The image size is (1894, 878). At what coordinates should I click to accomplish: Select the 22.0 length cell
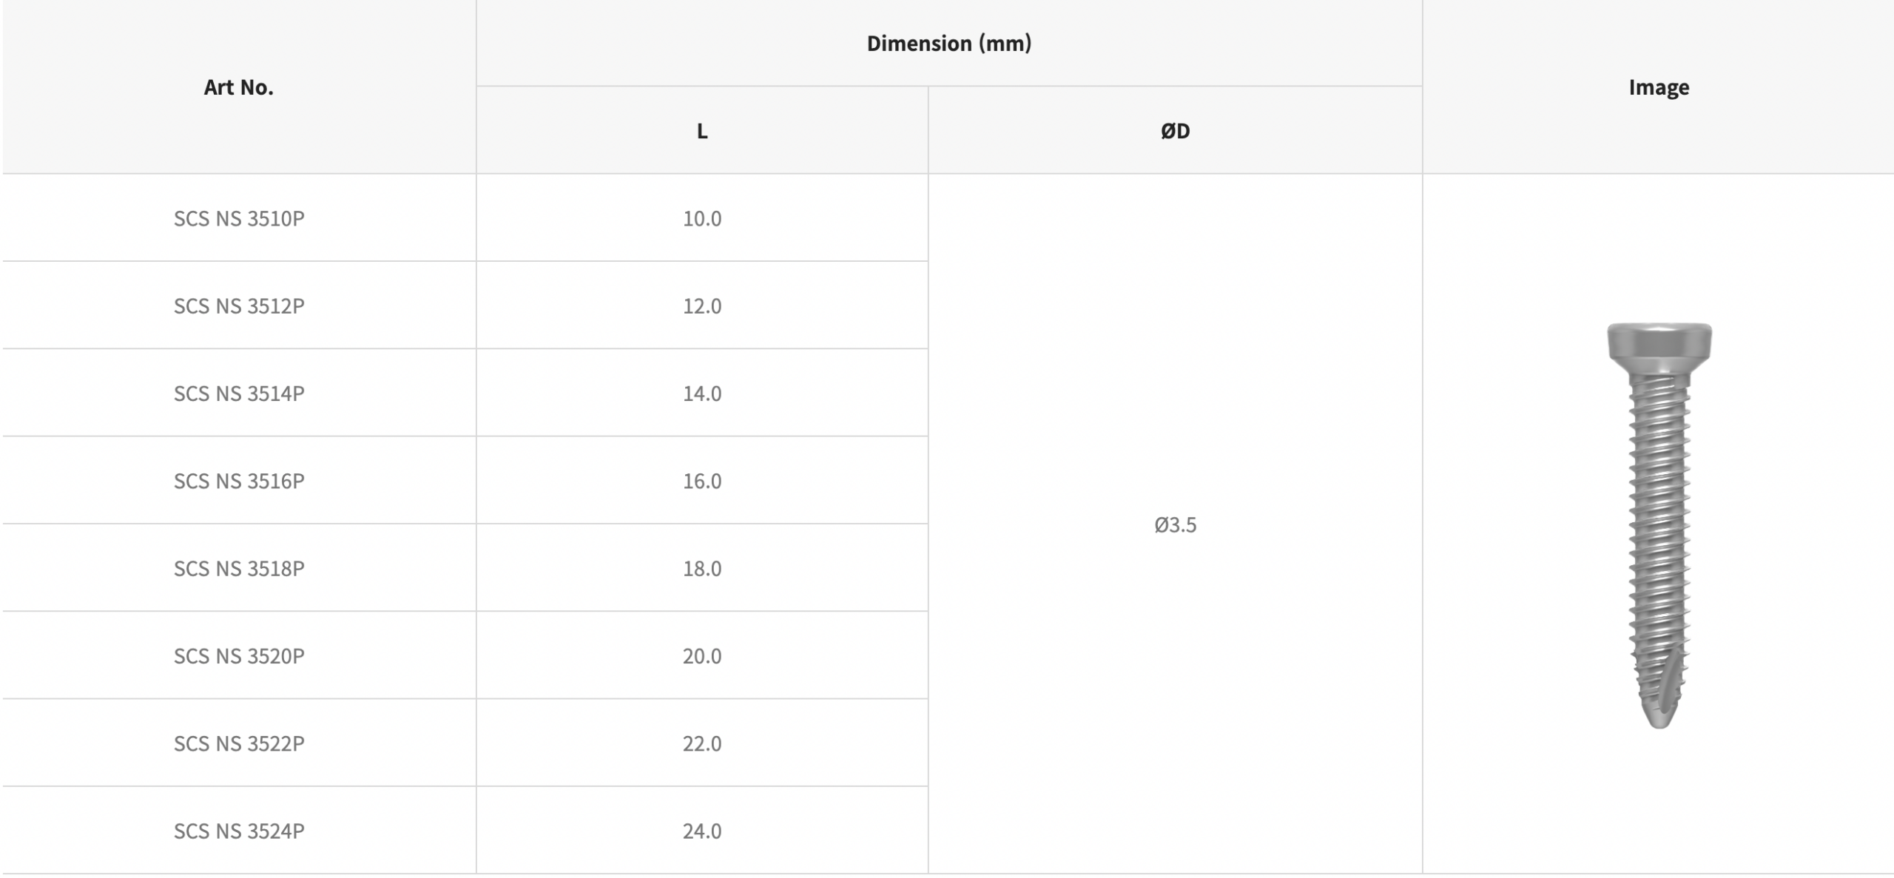[x=702, y=743]
